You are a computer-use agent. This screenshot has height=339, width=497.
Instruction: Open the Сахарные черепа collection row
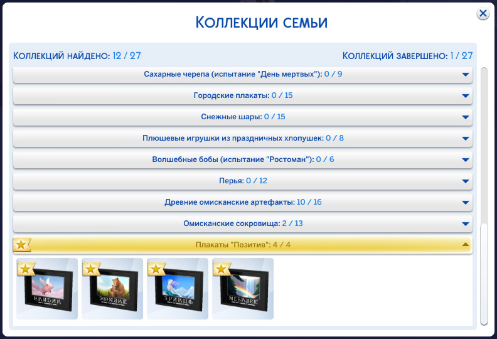tap(243, 75)
